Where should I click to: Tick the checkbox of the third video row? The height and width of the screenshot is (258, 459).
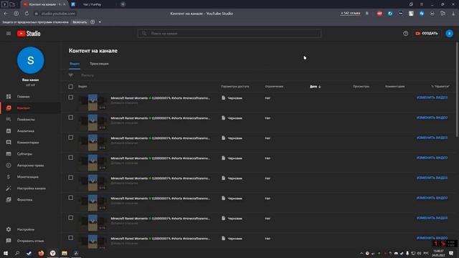[x=71, y=138]
